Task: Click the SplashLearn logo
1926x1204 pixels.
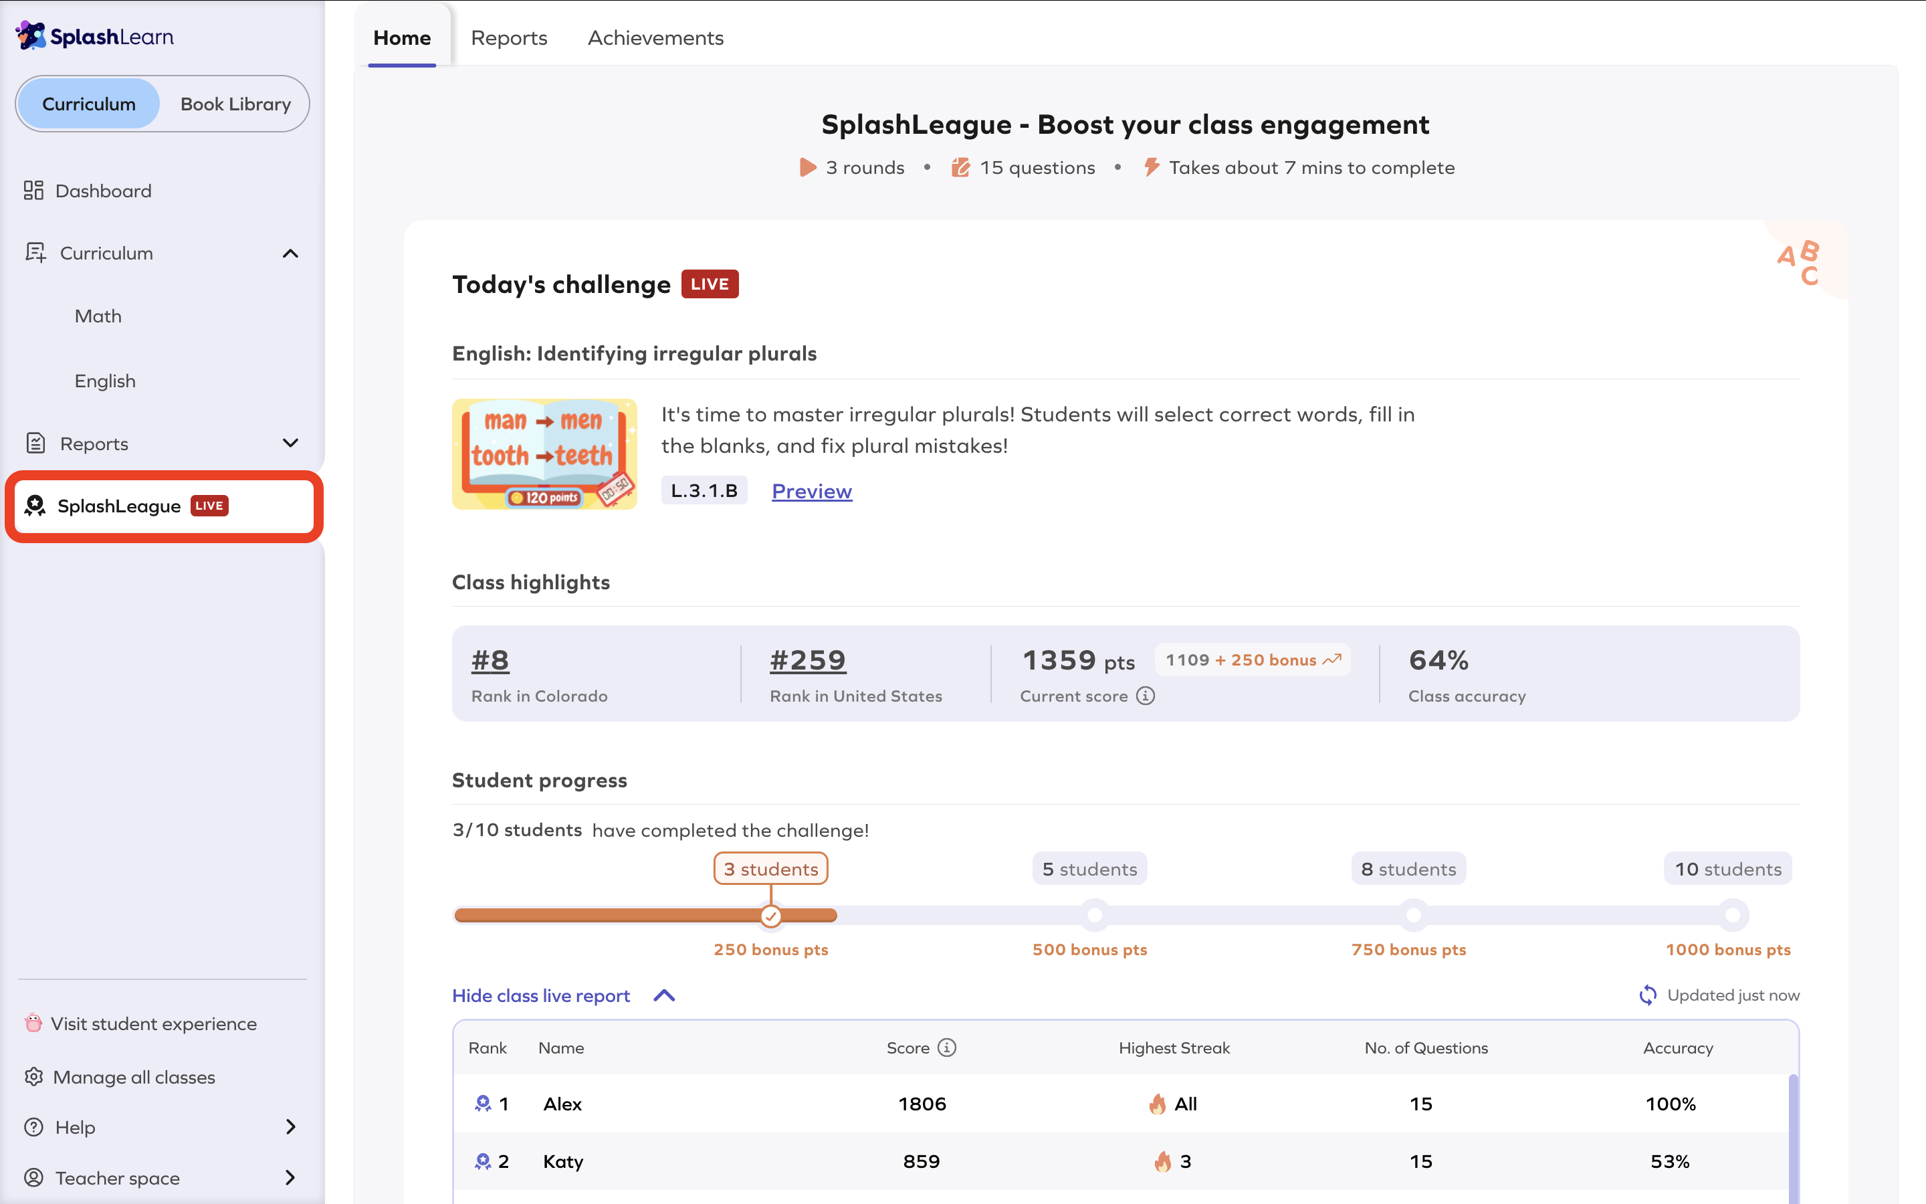Action: 95,36
